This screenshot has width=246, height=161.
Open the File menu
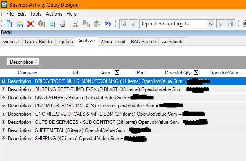(10, 14)
